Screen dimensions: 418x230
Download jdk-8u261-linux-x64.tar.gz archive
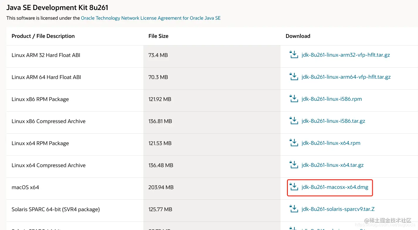(333, 165)
